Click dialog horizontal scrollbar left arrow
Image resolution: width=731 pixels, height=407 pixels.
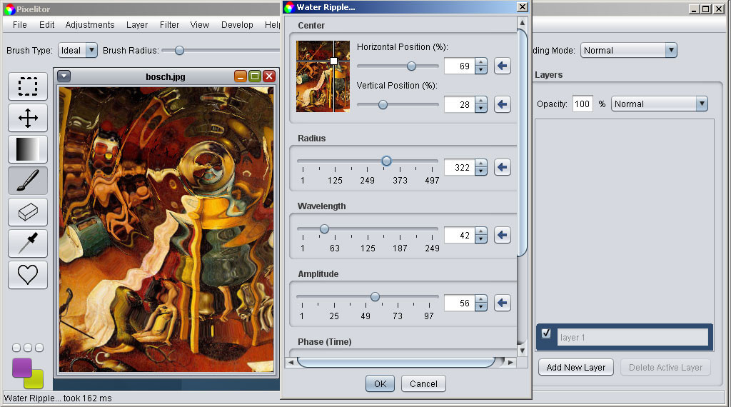click(x=291, y=362)
